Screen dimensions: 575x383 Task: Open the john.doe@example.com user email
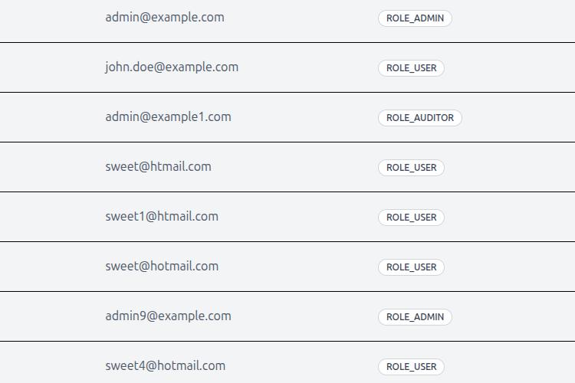(172, 67)
